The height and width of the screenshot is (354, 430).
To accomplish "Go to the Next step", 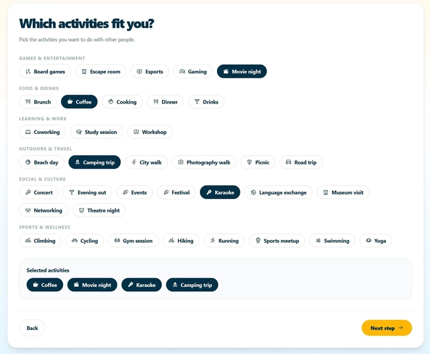I will coord(386,328).
